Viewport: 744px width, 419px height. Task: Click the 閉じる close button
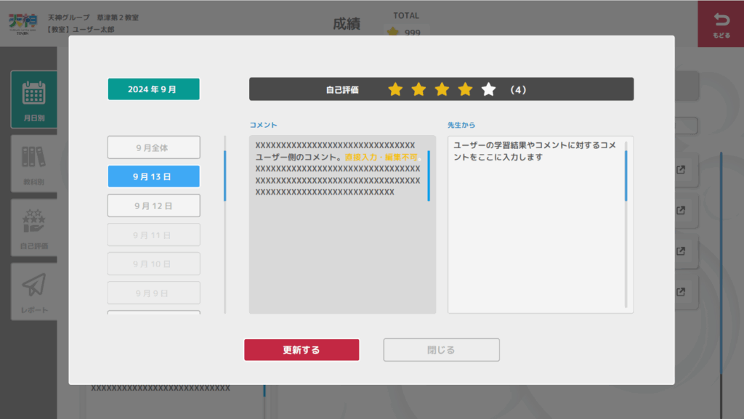tap(441, 349)
